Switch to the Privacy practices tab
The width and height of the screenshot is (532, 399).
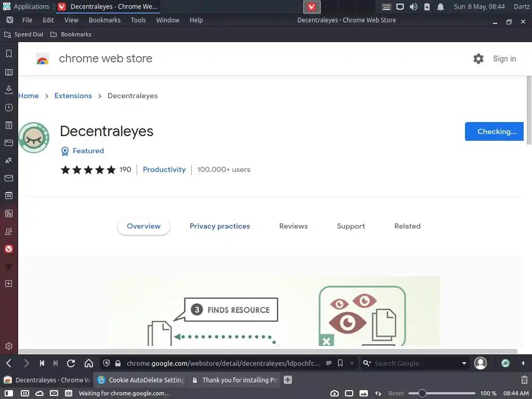(220, 227)
